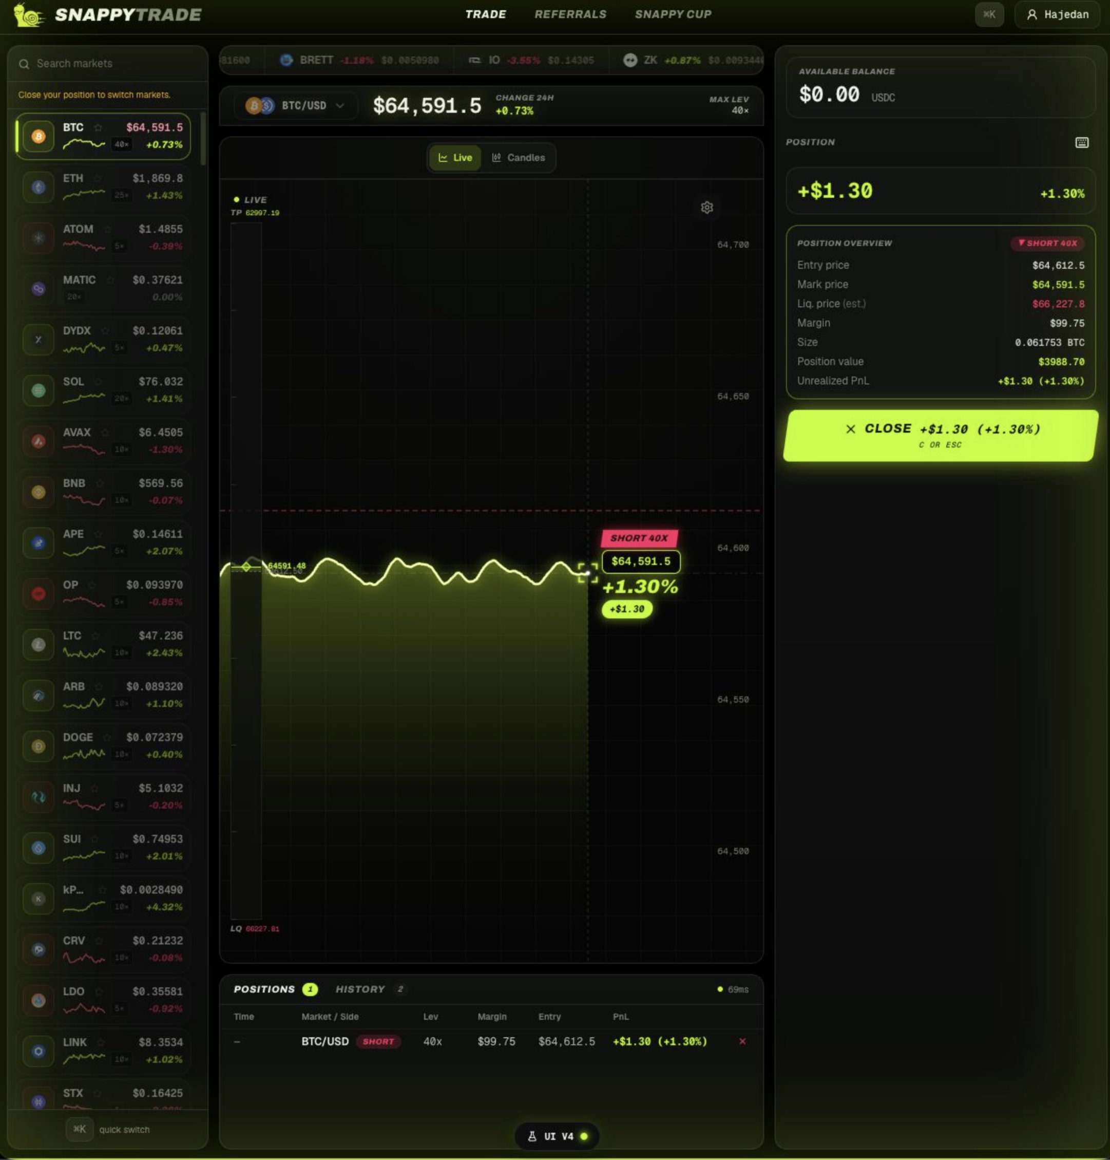The image size is (1110, 1160).
Task: Open the Referrals tab
Action: click(x=570, y=14)
